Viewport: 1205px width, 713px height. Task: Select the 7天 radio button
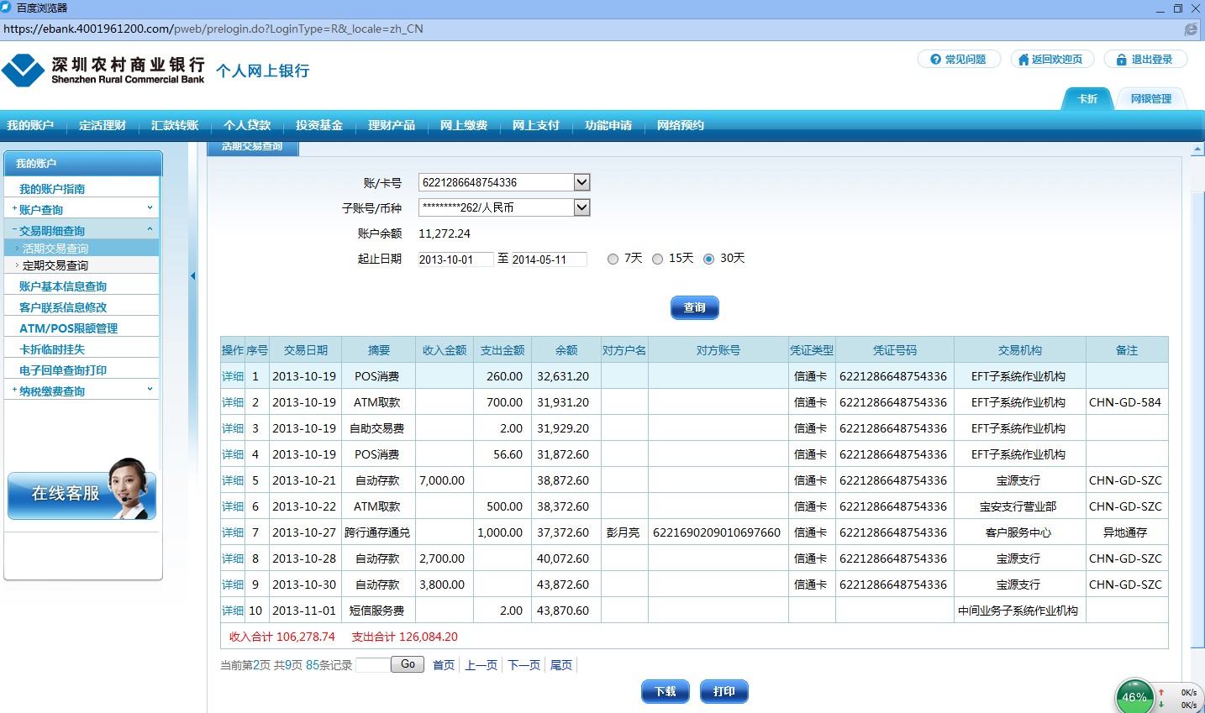tap(613, 259)
